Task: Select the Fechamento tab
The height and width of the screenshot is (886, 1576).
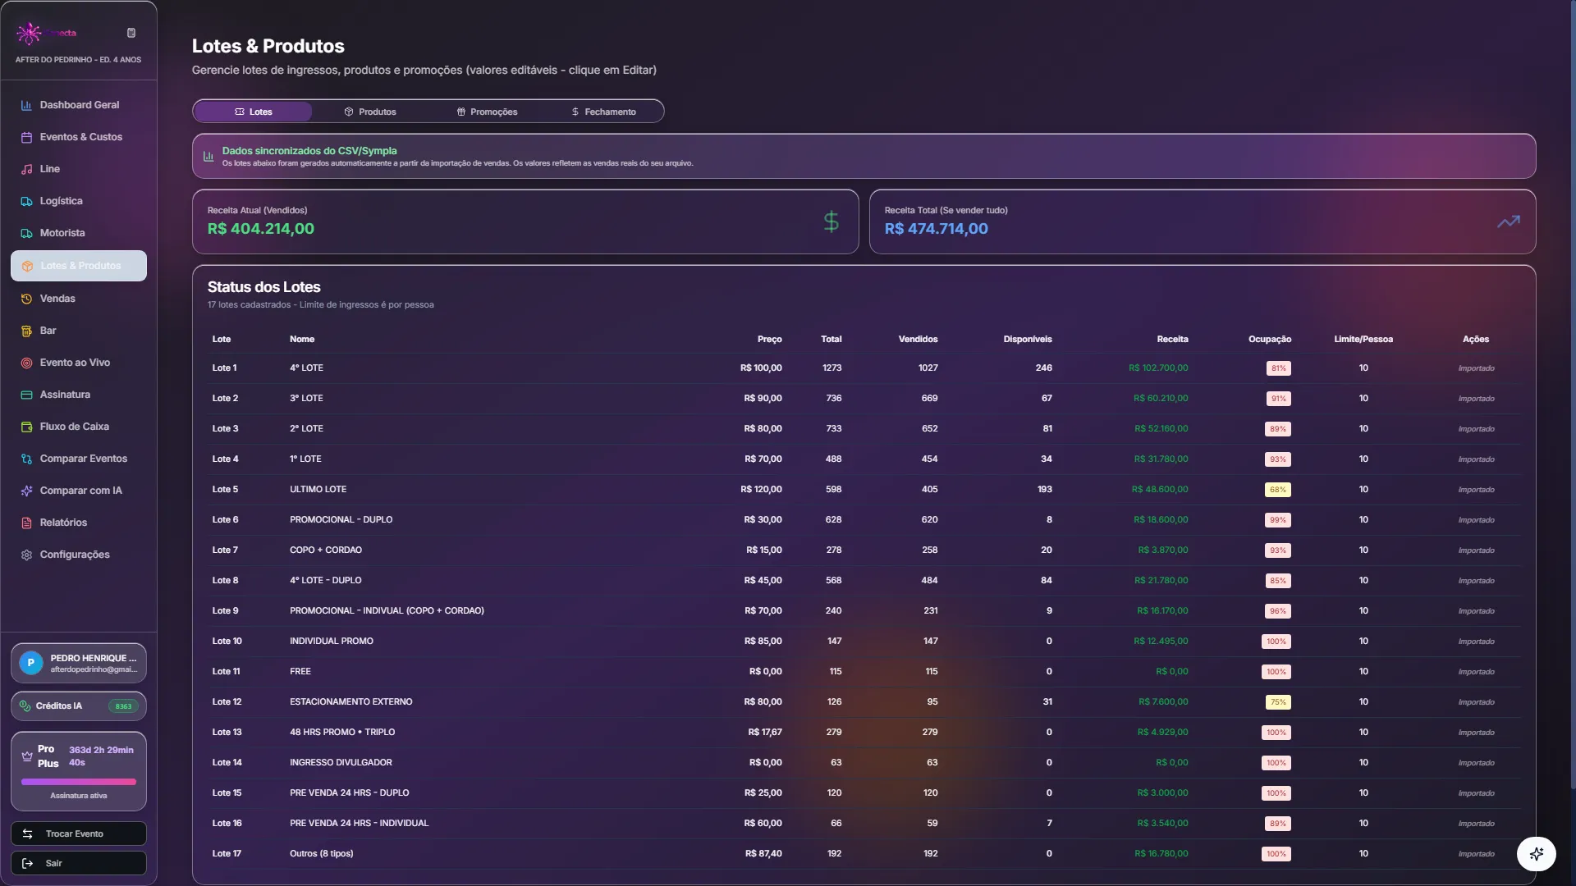Action: pos(603,112)
